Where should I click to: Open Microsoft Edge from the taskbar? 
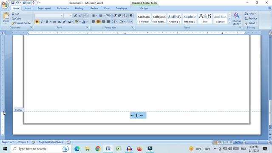pos(77,149)
